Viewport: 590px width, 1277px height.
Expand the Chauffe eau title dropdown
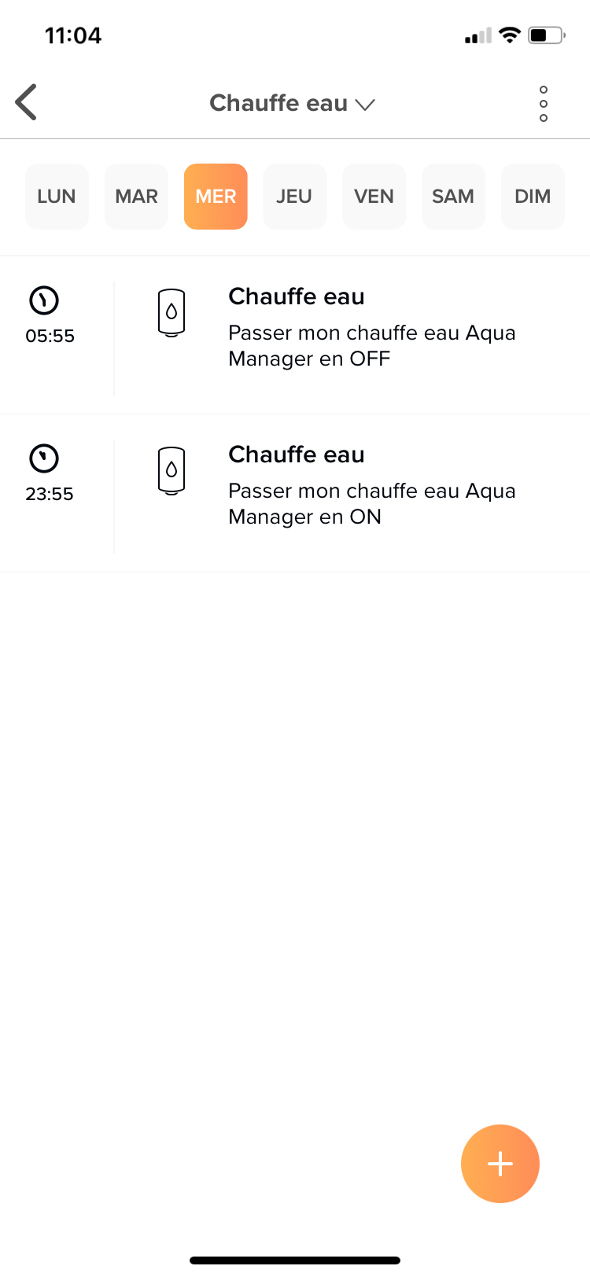(293, 103)
